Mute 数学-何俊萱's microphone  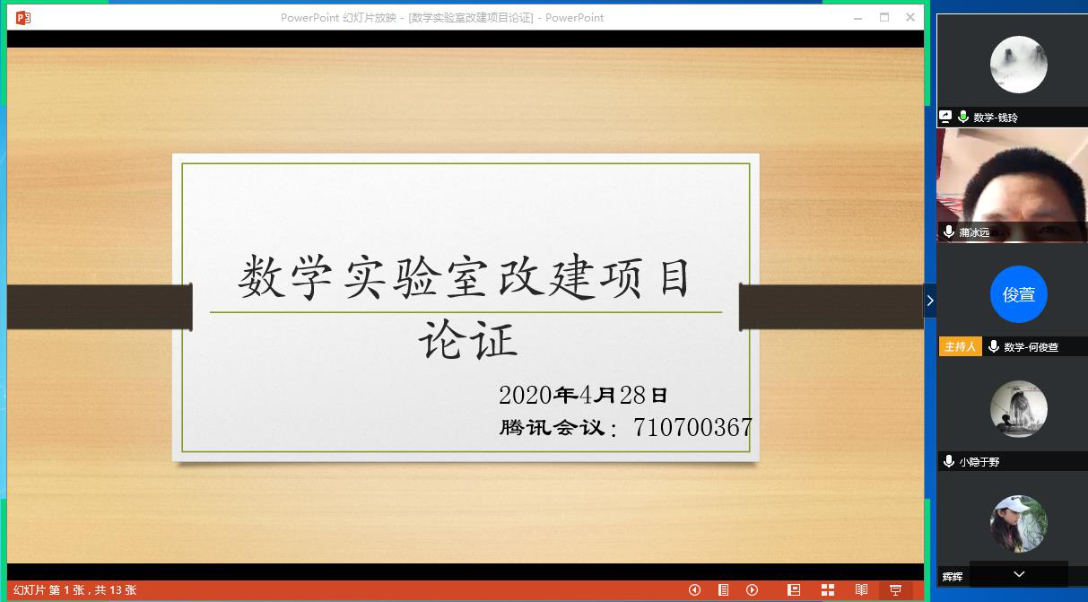(993, 346)
